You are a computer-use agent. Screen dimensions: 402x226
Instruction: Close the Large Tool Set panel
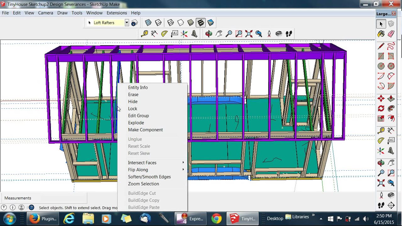pos(394,14)
